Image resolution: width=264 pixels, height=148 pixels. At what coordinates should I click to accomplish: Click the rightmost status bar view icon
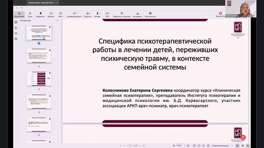coord(247,146)
